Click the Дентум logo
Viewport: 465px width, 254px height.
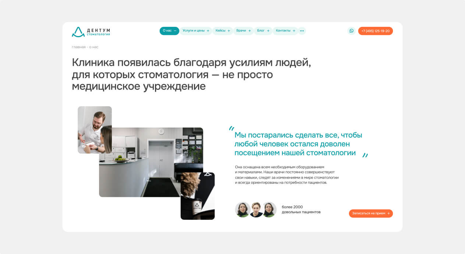91,32
